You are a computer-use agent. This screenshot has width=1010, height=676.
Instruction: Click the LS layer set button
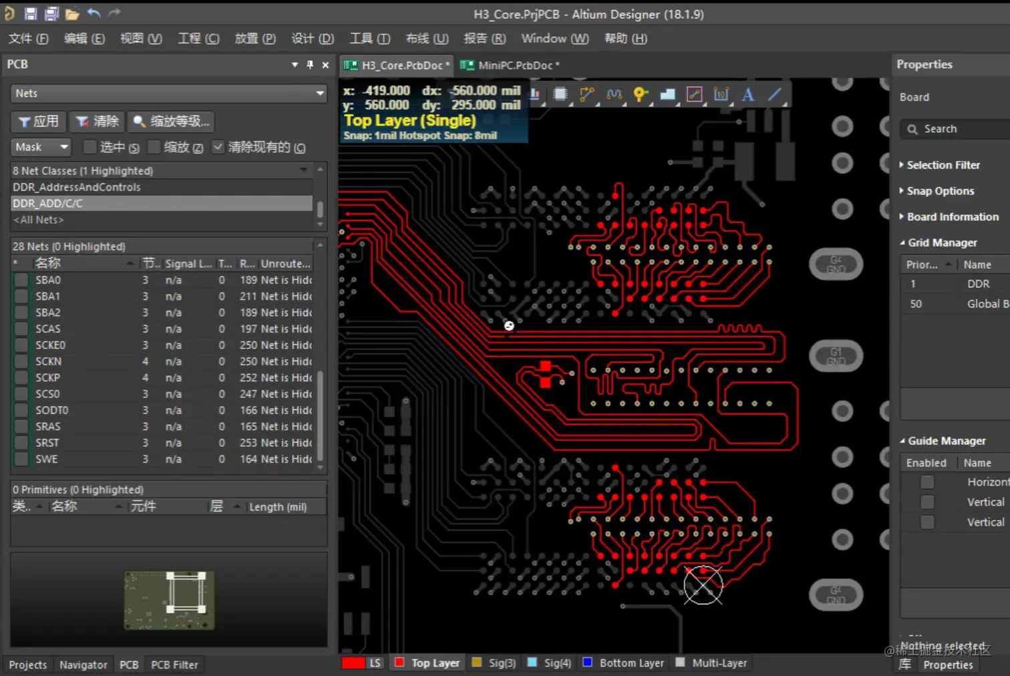(375, 663)
